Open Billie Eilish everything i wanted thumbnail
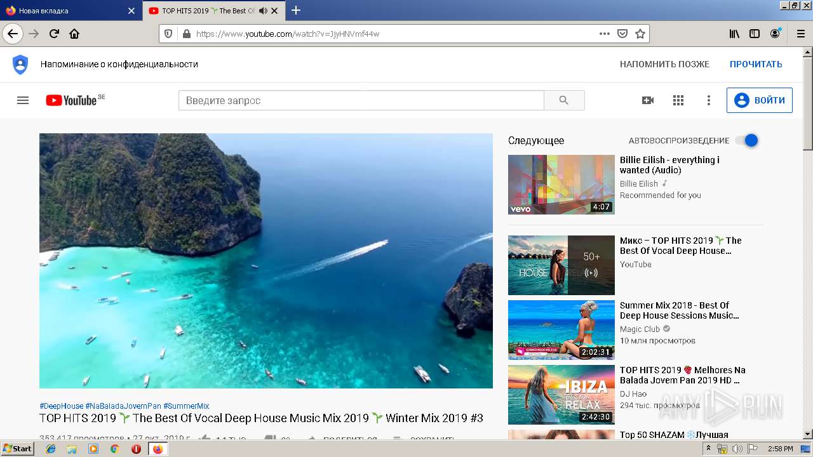This screenshot has width=813, height=457. [x=561, y=185]
